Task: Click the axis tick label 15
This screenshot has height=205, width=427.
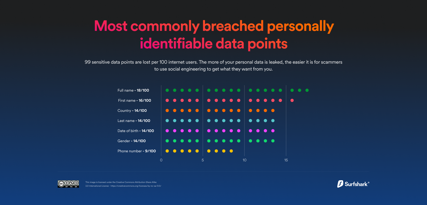Action: coord(286,160)
